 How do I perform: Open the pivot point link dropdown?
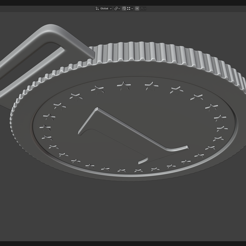point(117,9)
